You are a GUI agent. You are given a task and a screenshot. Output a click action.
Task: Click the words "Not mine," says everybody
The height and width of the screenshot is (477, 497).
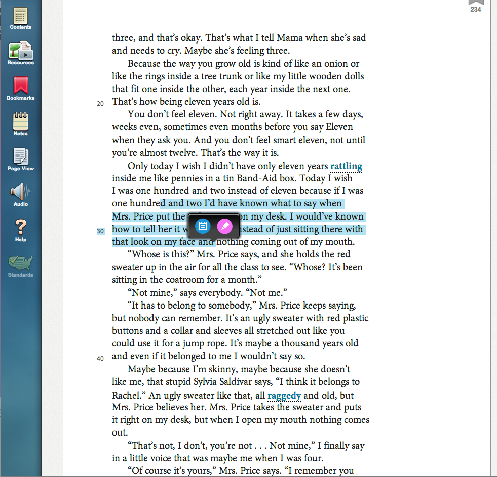click(x=185, y=293)
